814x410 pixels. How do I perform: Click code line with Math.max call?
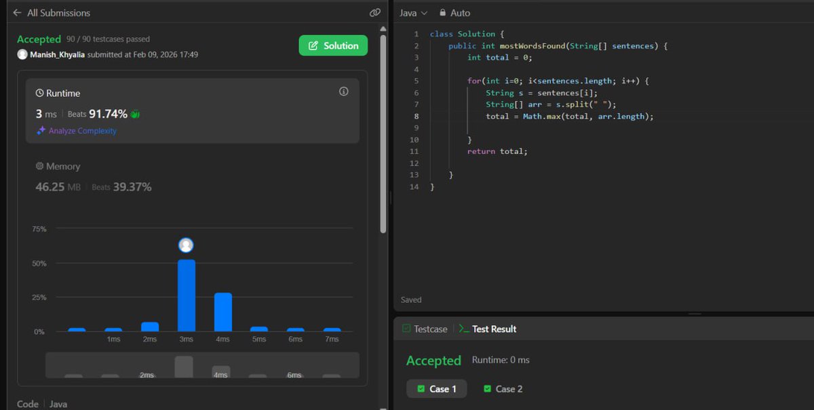click(x=570, y=117)
